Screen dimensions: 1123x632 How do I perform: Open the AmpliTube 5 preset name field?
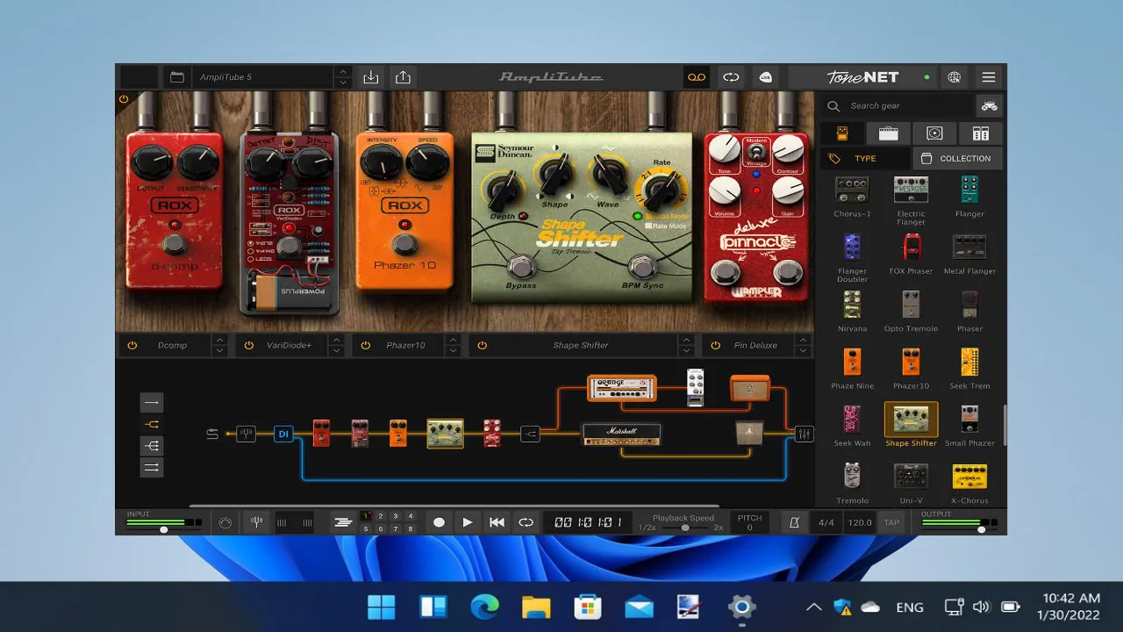262,77
